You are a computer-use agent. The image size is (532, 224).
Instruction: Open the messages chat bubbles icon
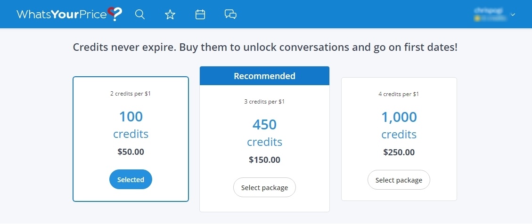click(x=230, y=14)
